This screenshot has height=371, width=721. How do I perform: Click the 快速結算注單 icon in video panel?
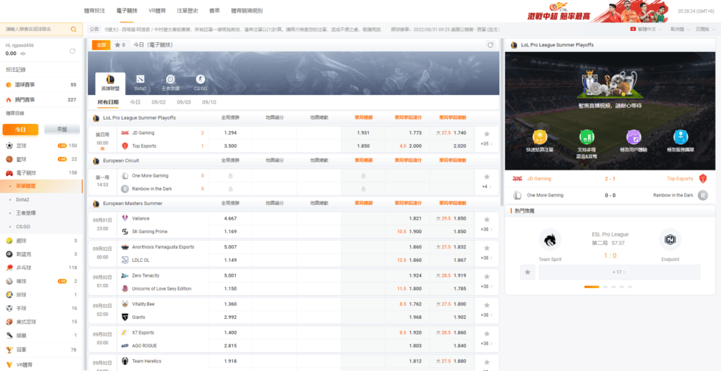pos(540,142)
